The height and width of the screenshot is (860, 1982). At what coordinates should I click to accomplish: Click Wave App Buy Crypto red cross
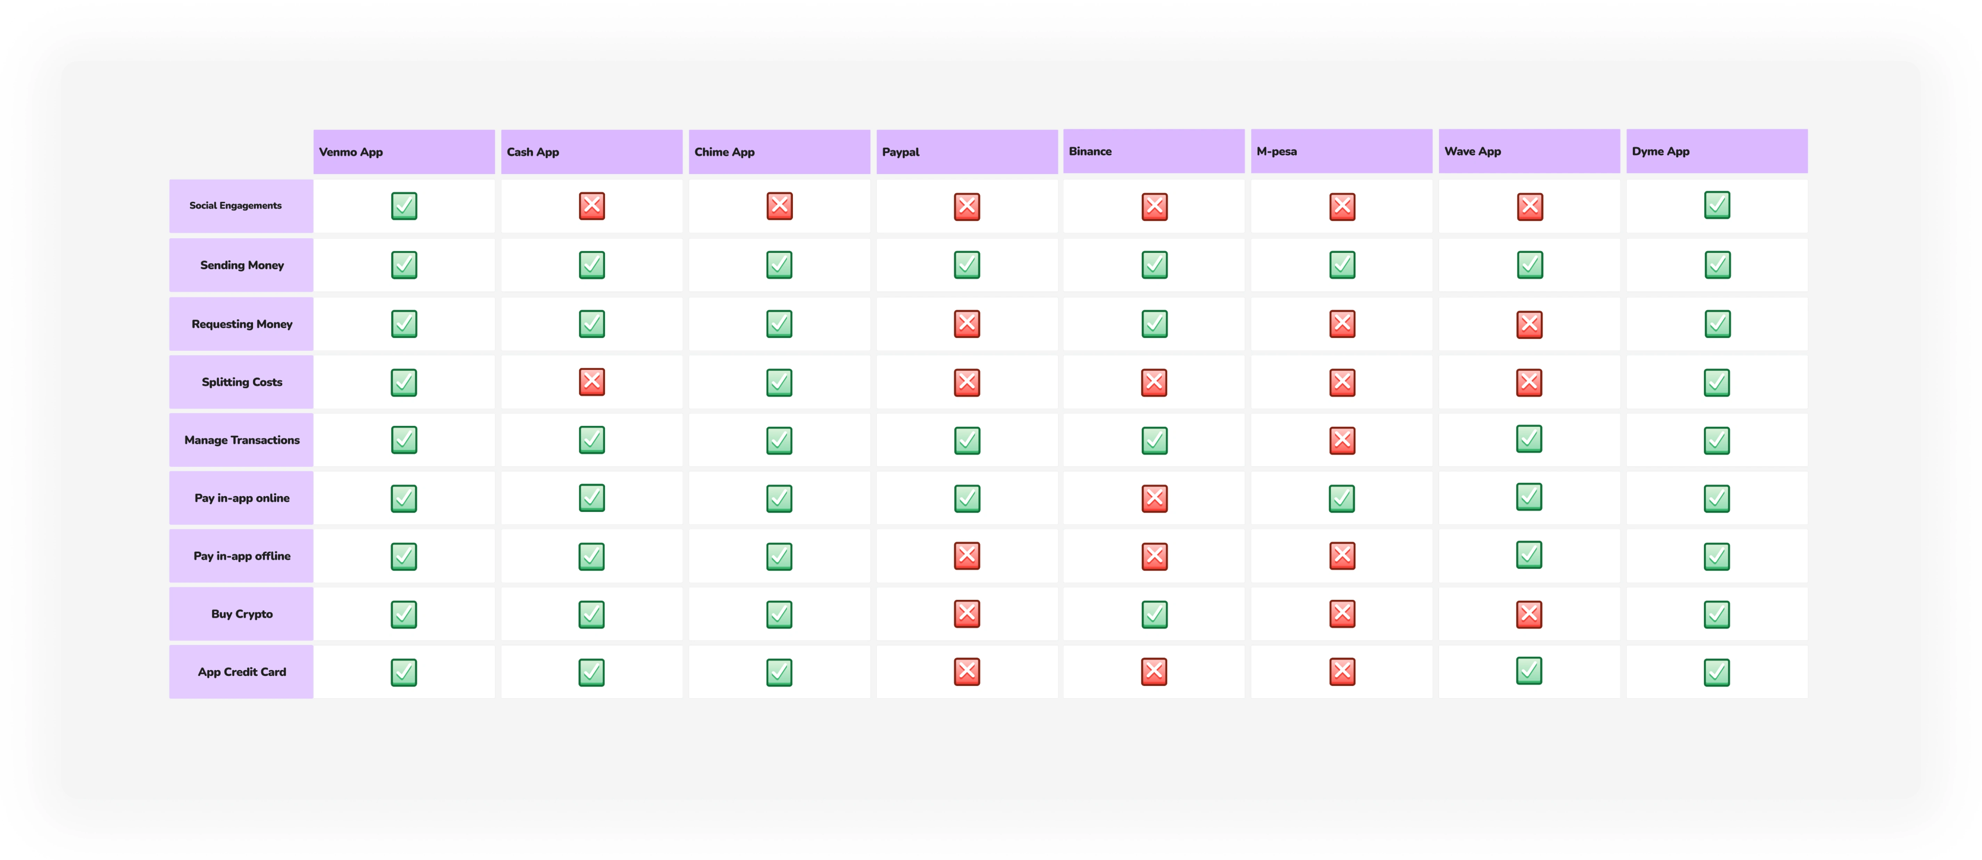click(1529, 615)
